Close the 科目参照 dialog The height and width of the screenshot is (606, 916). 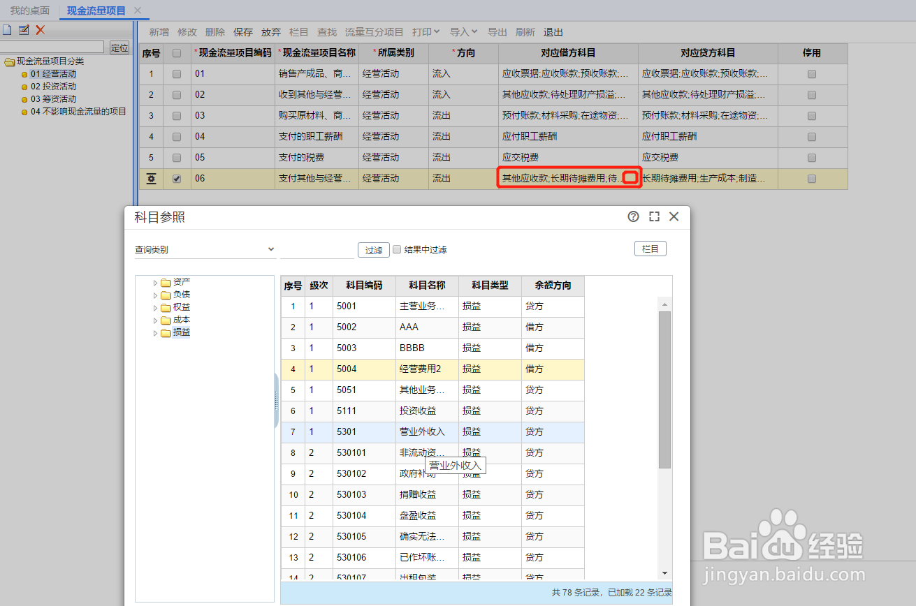674,216
